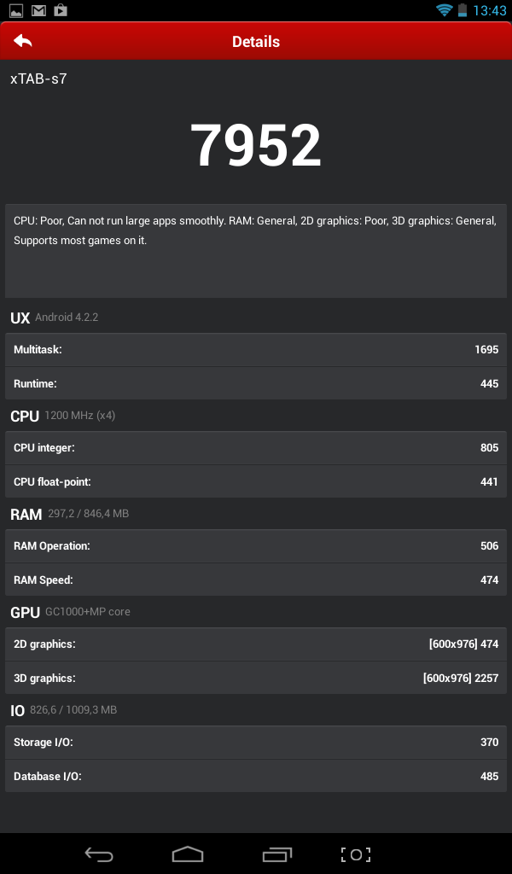Image resolution: width=512 pixels, height=874 pixels.
Task: Tap the screenshot capture icon in navigation bar
Action: click(355, 854)
